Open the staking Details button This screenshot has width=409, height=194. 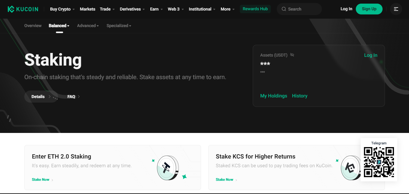pos(41,97)
